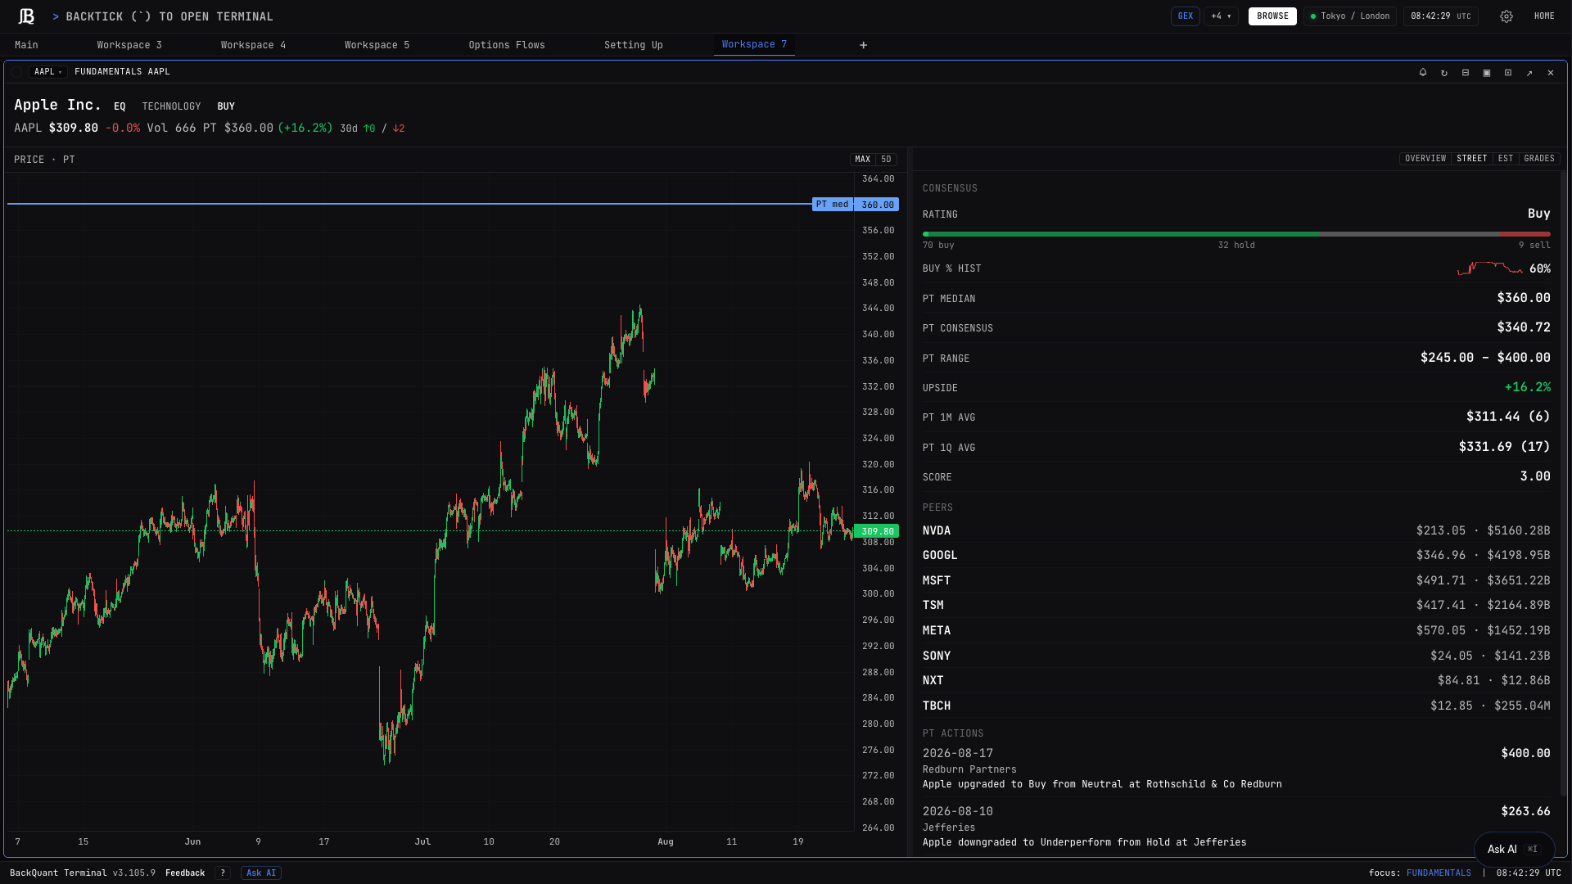
Task: Open peer GOOGL row
Action: [1236, 556]
